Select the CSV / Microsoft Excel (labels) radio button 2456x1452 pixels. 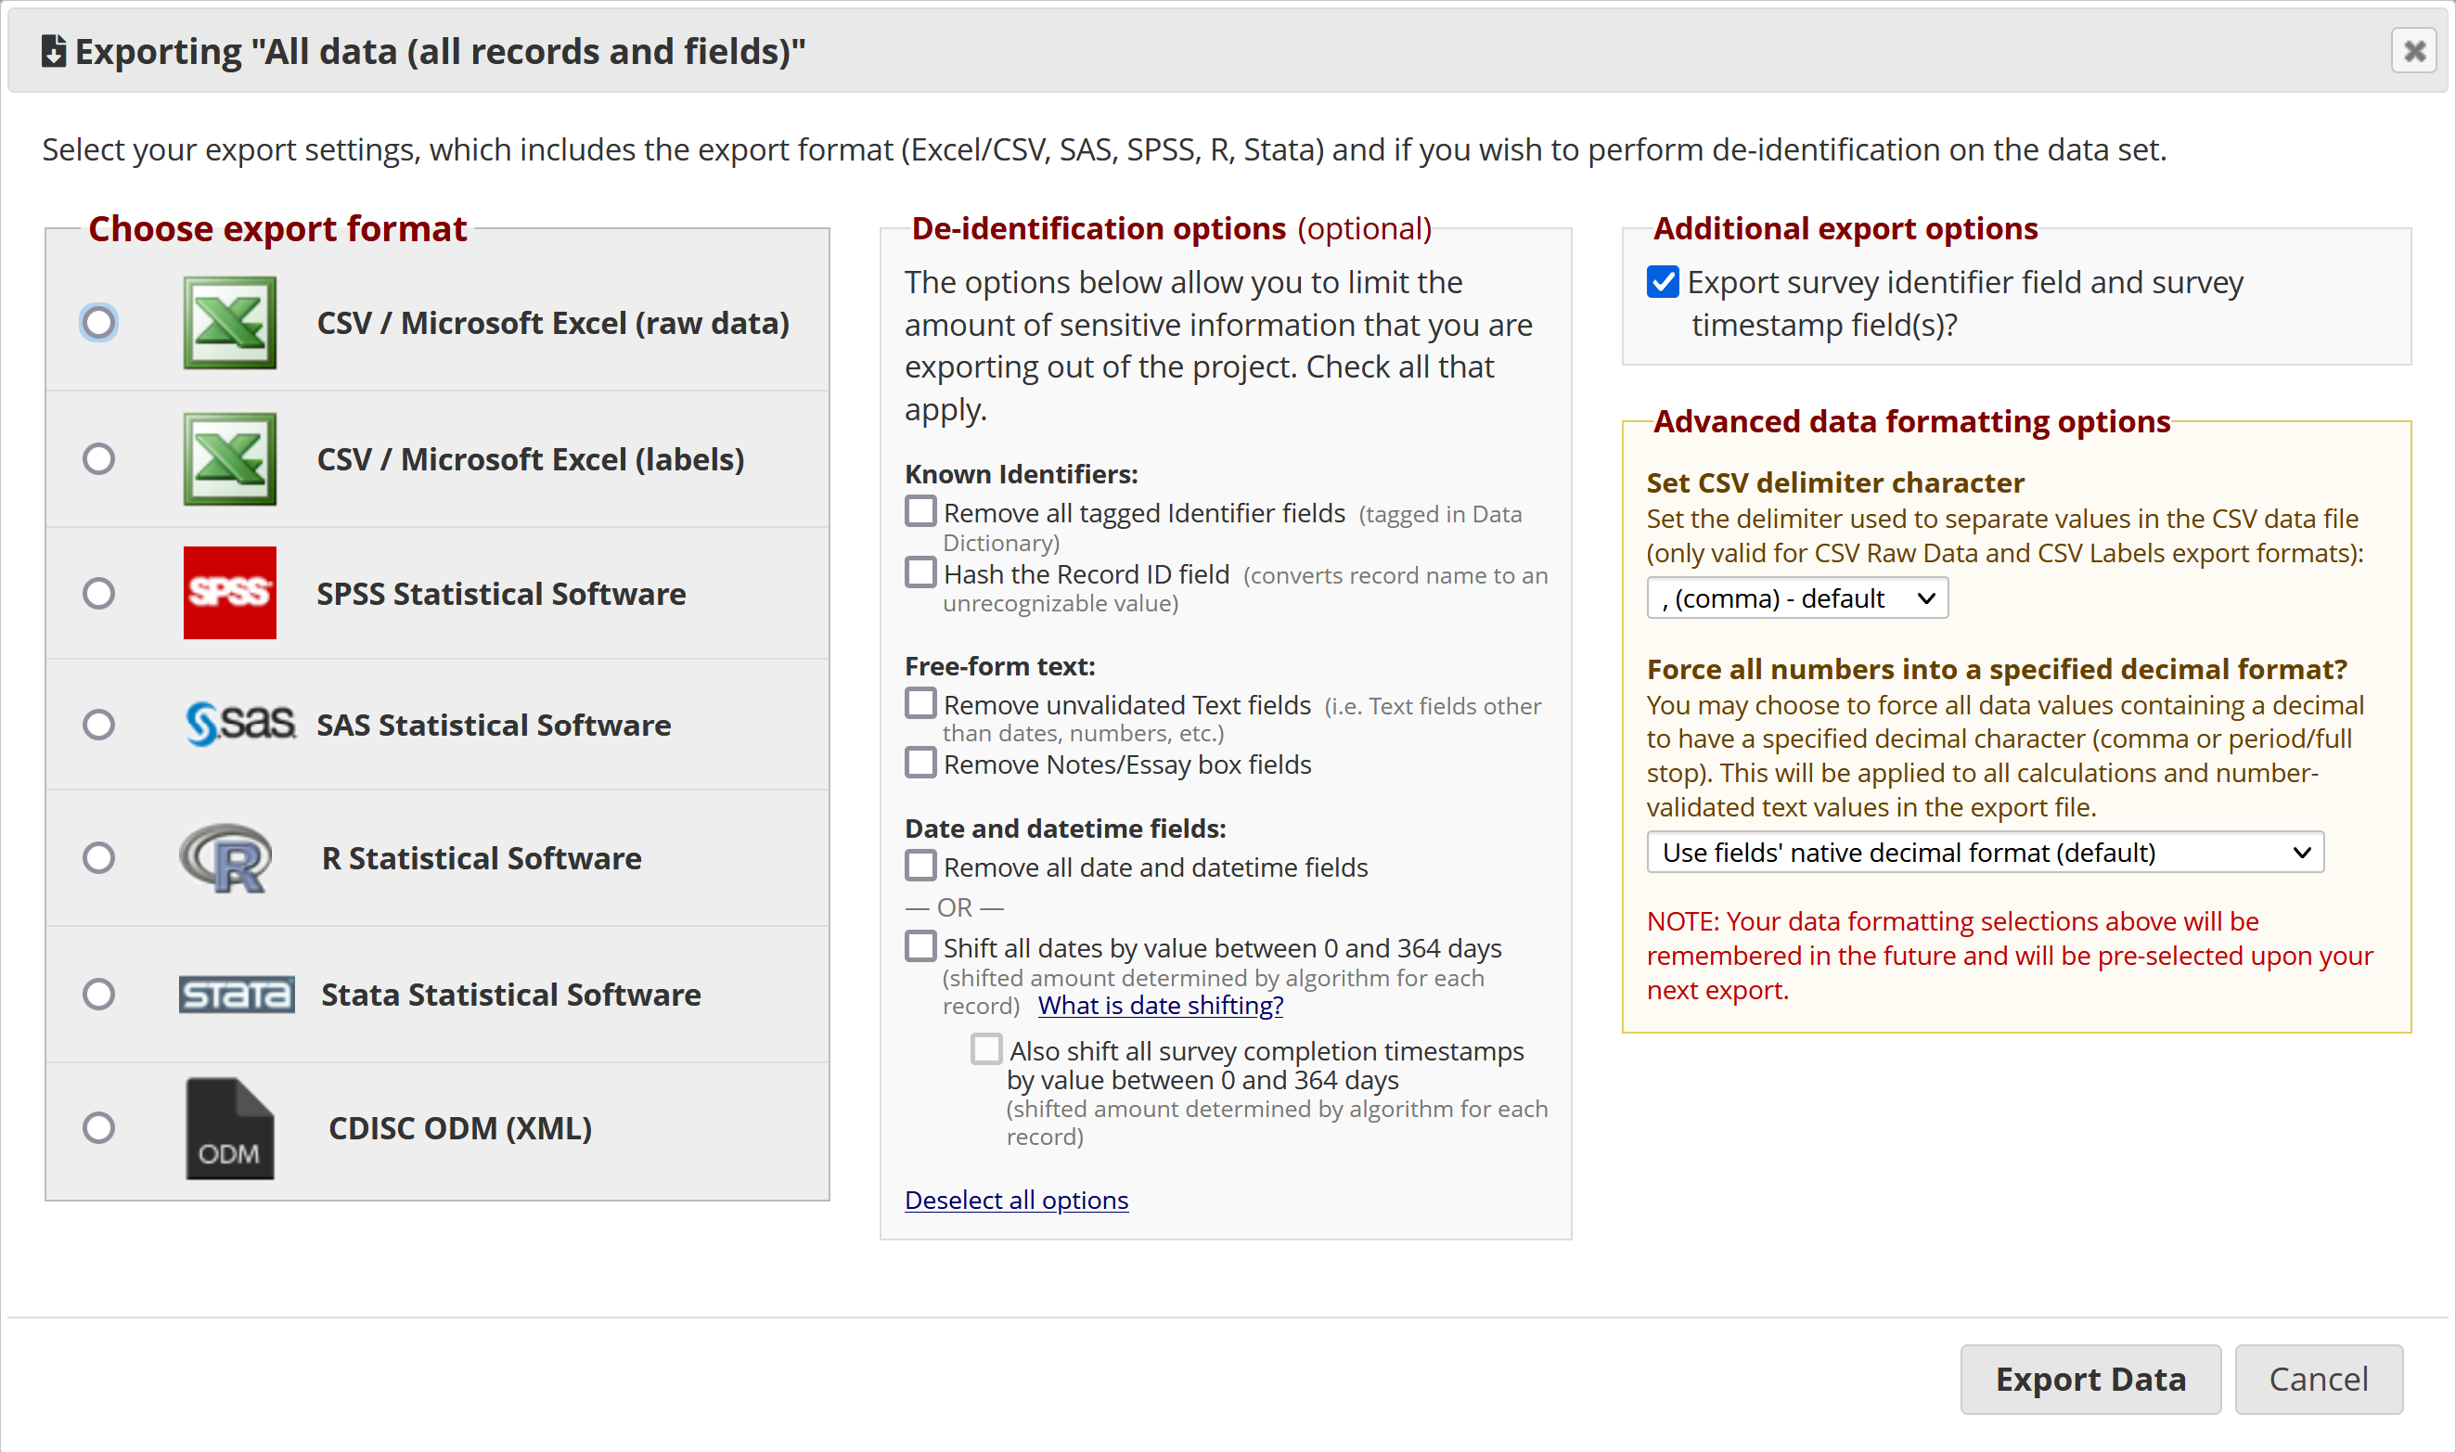pos(99,458)
